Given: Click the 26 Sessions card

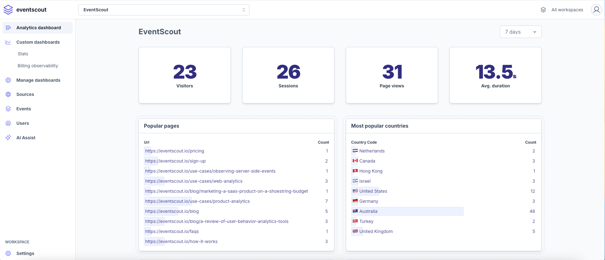Looking at the screenshot, I should pyautogui.click(x=288, y=75).
